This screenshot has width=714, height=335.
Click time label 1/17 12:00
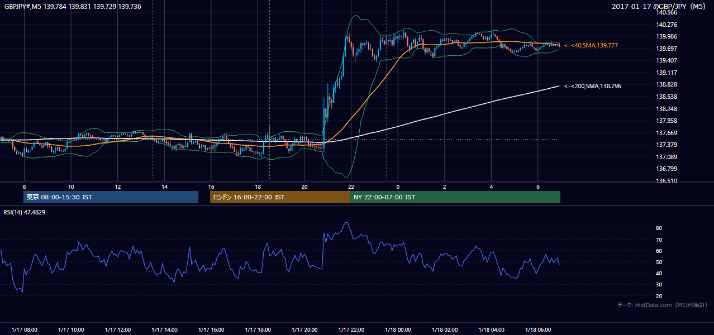pyautogui.click(x=117, y=329)
